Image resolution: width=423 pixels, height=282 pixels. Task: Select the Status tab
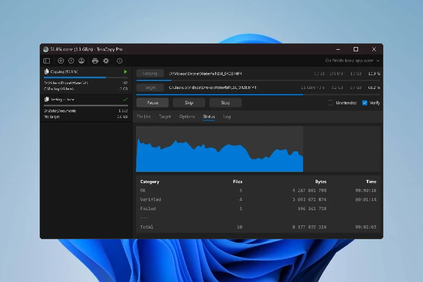point(209,116)
